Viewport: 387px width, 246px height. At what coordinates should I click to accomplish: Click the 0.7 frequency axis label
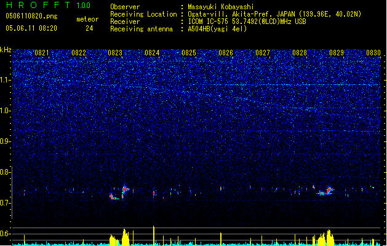[6, 203]
